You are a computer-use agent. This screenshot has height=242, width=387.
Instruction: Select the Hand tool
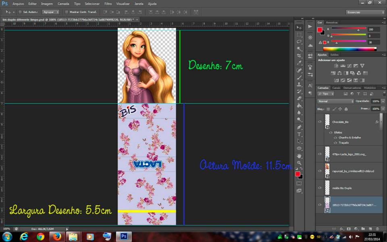299,156
